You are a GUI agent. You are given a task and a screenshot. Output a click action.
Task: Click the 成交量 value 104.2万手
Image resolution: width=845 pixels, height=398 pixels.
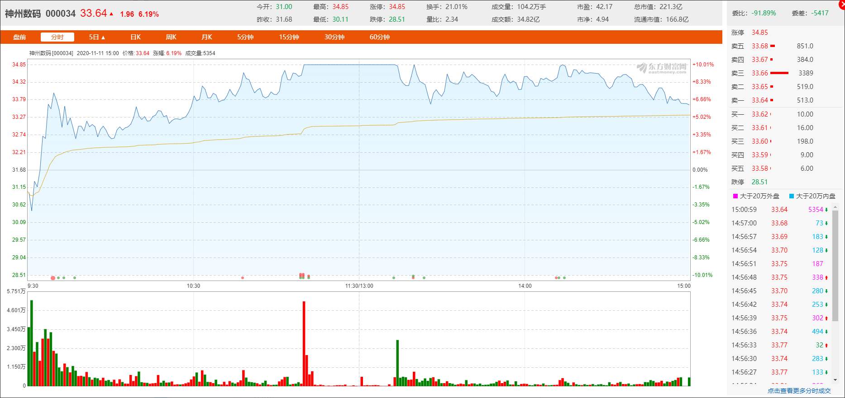coord(531,7)
